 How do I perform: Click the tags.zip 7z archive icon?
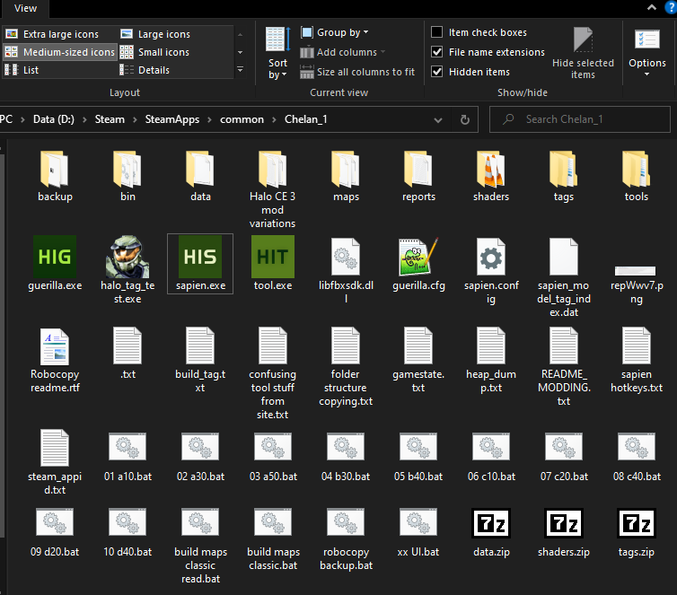(636, 525)
